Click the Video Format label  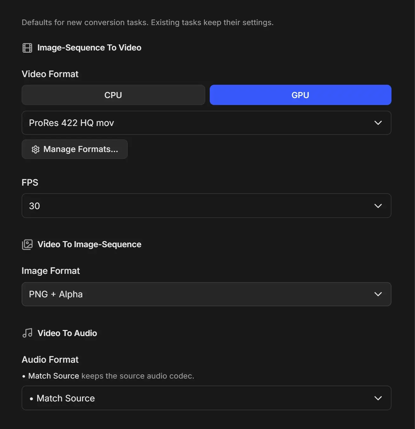pos(50,74)
